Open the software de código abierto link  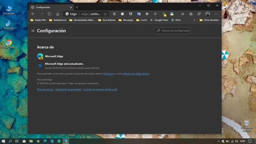tap(136, 74)
